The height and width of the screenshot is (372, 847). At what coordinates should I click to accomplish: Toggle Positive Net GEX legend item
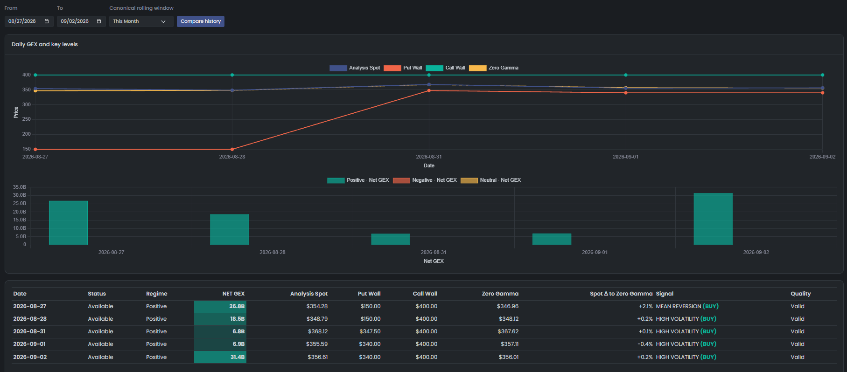coord(358,180)
